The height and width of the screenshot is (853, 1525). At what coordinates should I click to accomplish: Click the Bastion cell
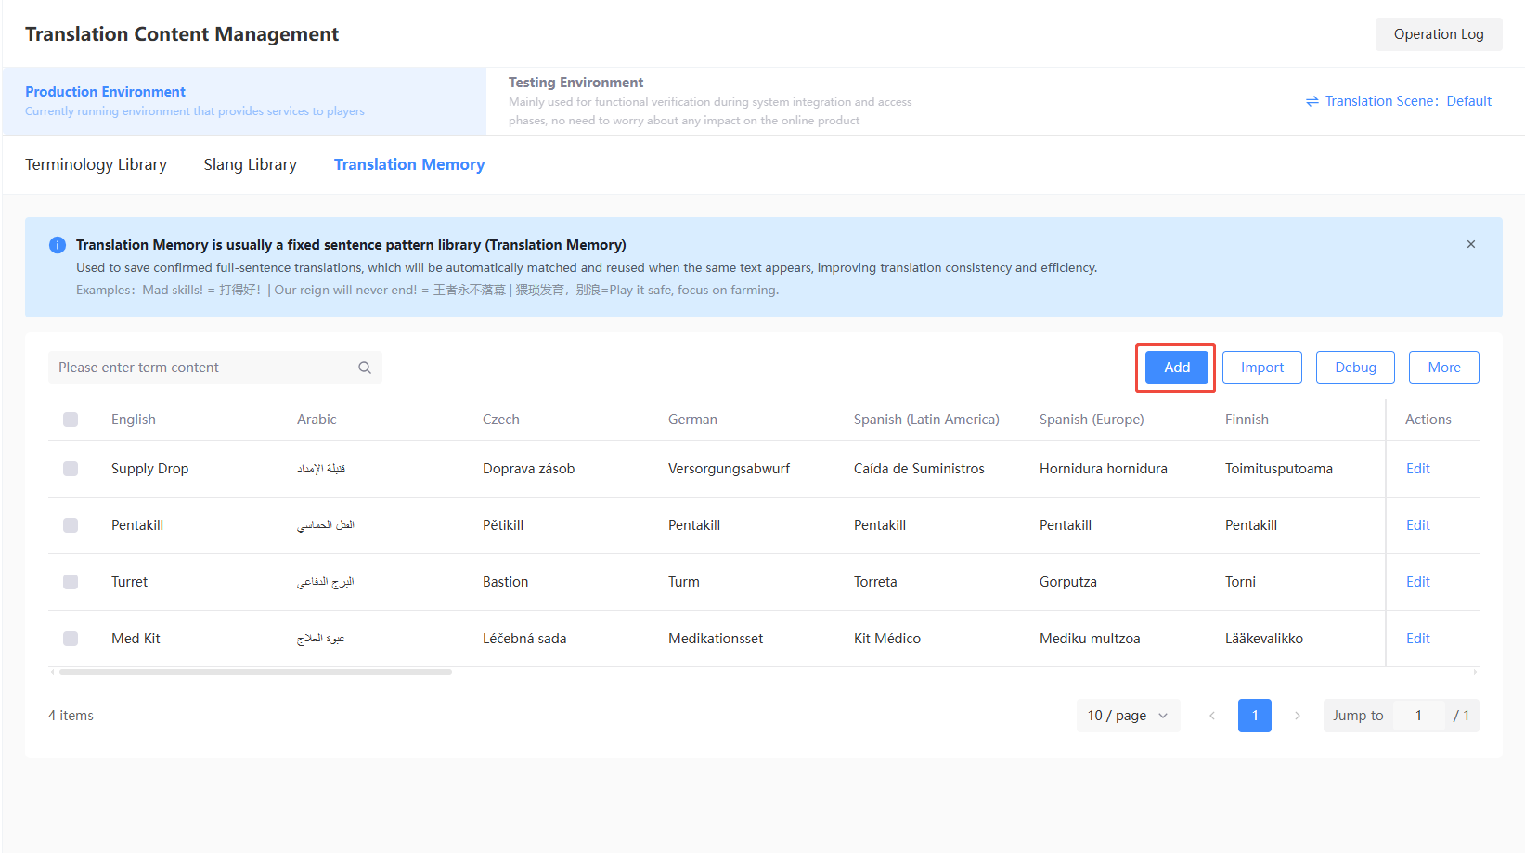click(x=505, y=582)
